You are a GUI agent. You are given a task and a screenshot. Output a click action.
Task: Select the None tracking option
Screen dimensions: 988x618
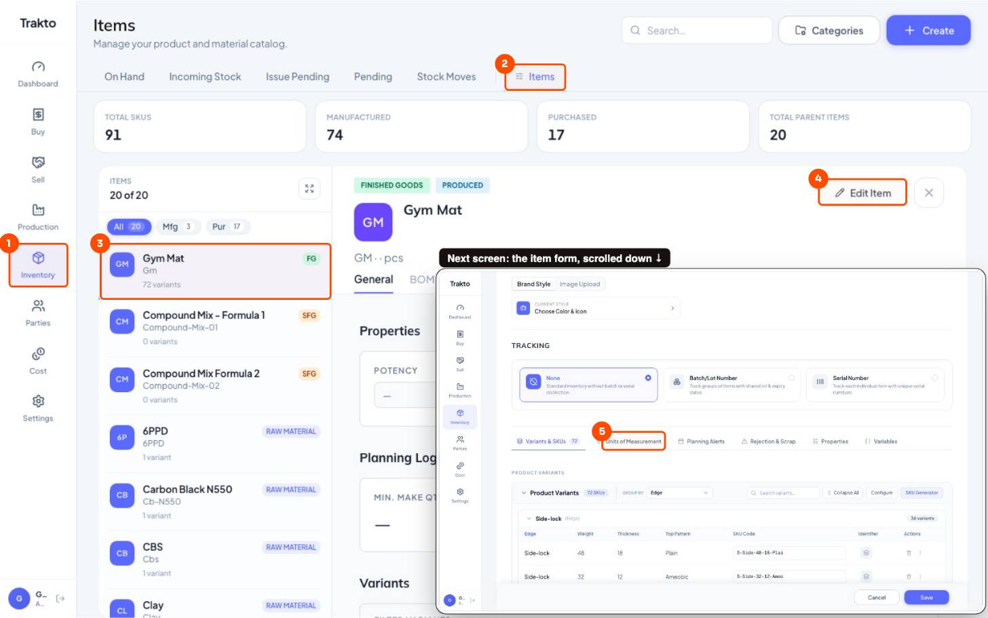pyautogui.click(x=588, y=385)
